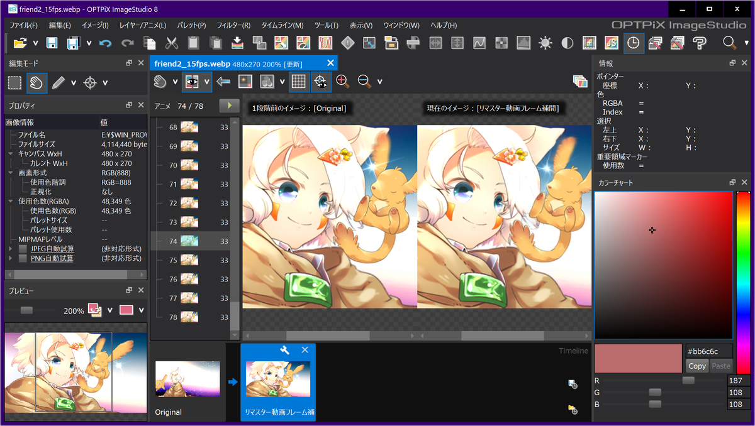Open the compare view mode dropdown arrow
755x426 pixels.
click(207, 82)
